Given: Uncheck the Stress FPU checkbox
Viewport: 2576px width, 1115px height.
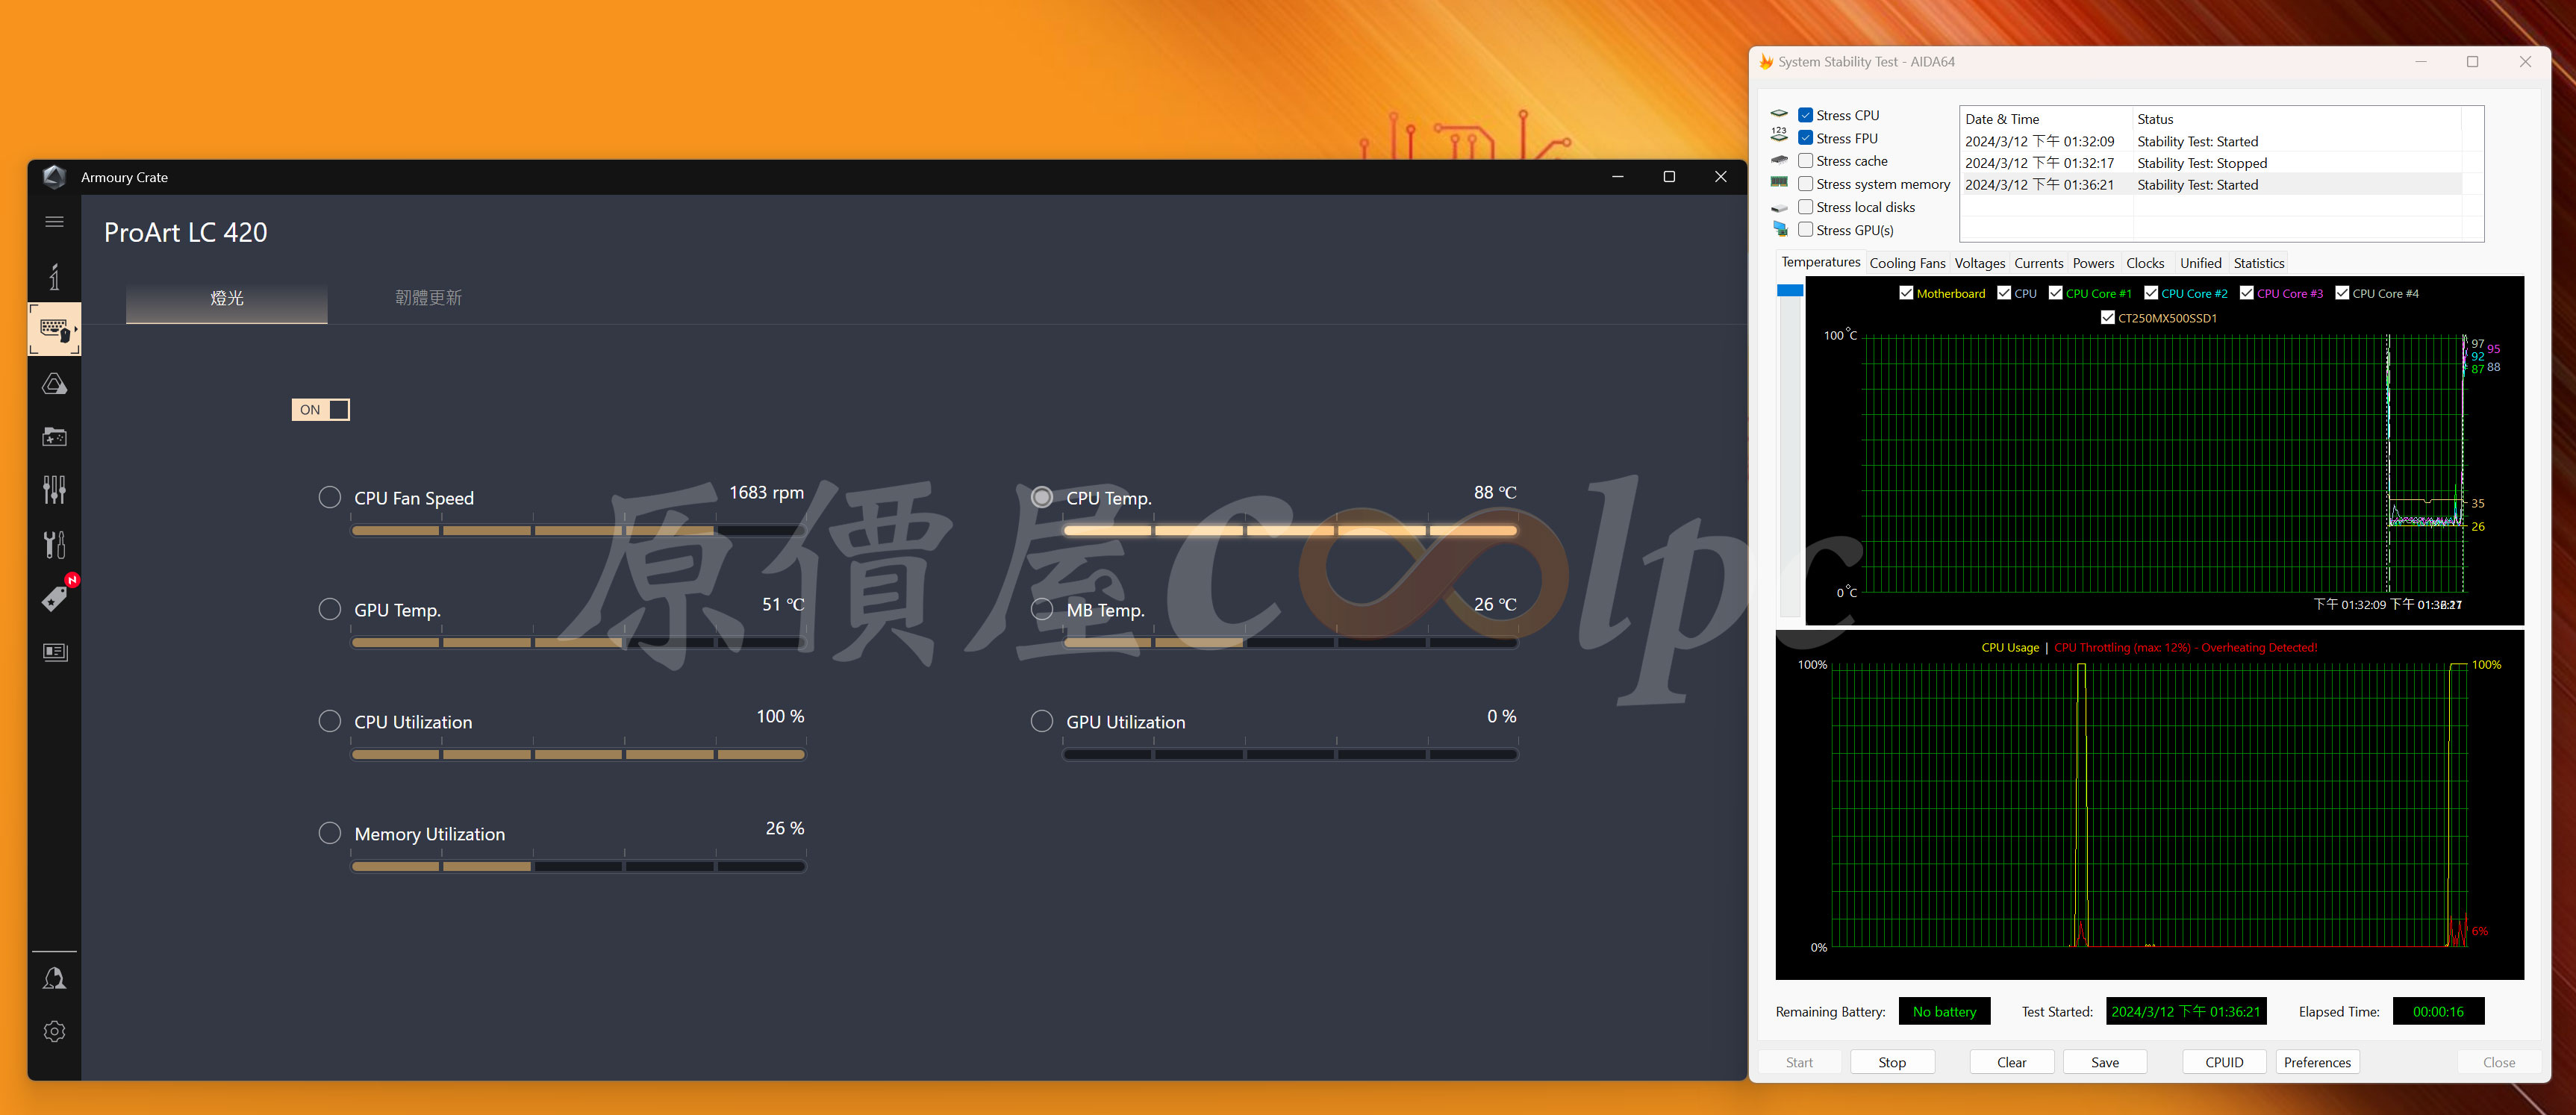Looking at the screenshot, I should coord(1805,138).
